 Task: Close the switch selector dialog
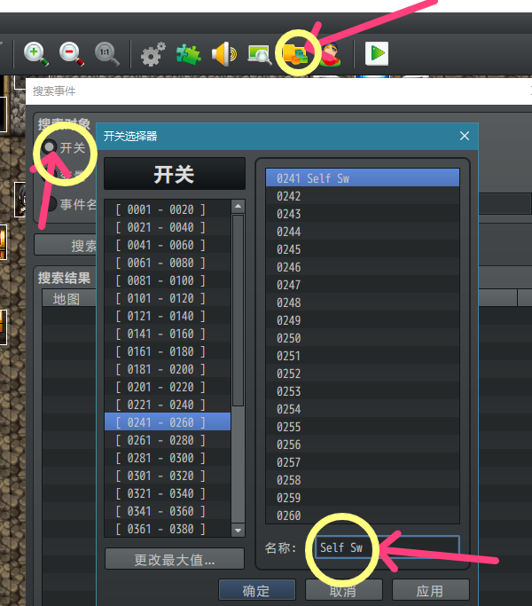[465, 136]
